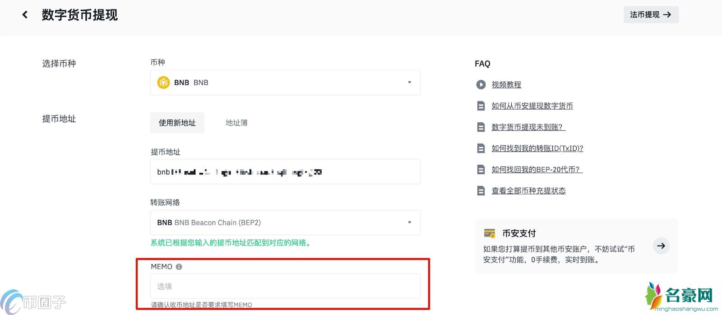Click the 提币地址 input field
722x315 pixels.
pyautogui.click(x=285, y=171)
